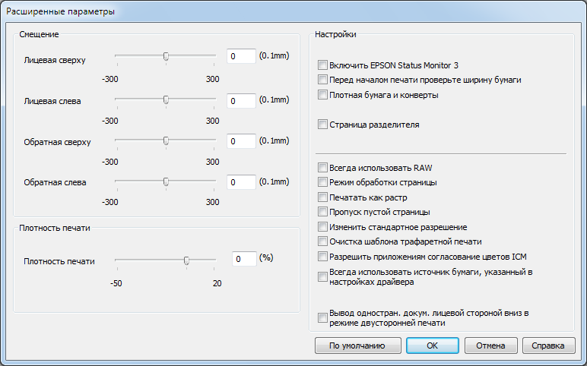Enable the EPSON Status Monitor 3 checkbox
The image size is (587, 366).
[323, 65]
